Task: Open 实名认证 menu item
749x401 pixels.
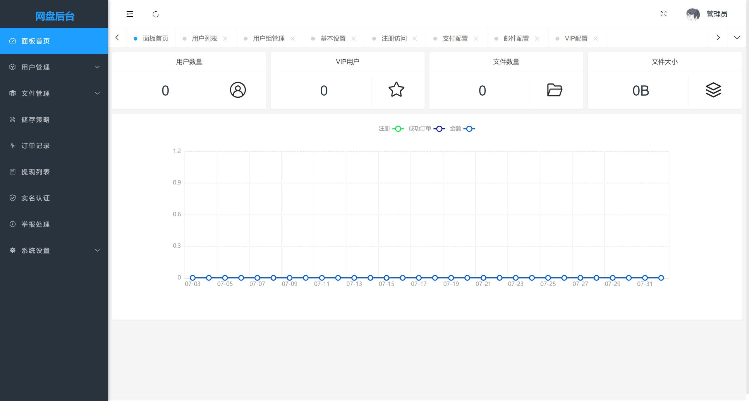Action: [x=54, y=198]
